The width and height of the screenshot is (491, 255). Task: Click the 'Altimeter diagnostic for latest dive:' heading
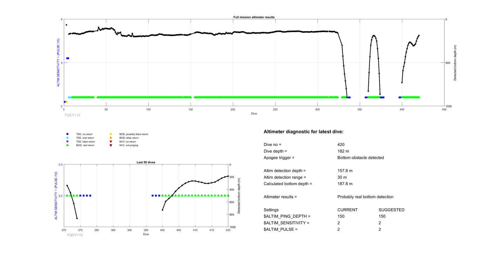pos(303,132)
